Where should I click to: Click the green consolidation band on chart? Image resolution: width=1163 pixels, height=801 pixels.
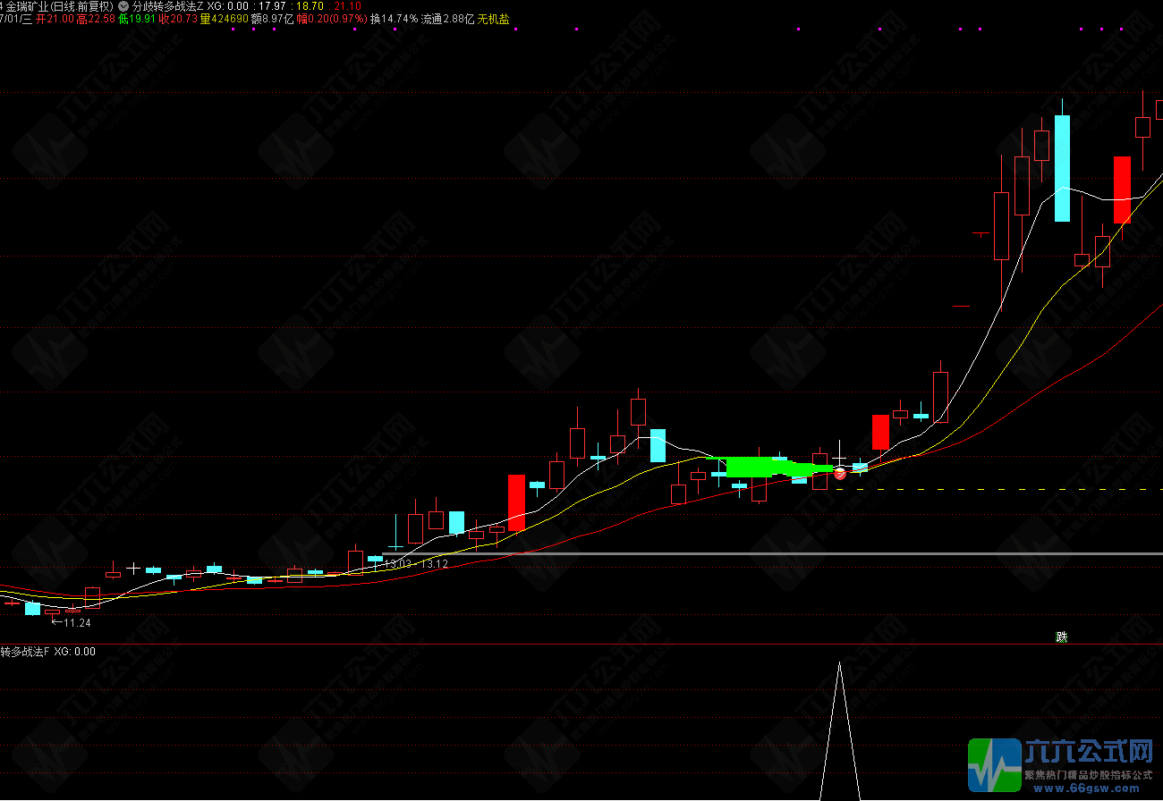(769, 466)
